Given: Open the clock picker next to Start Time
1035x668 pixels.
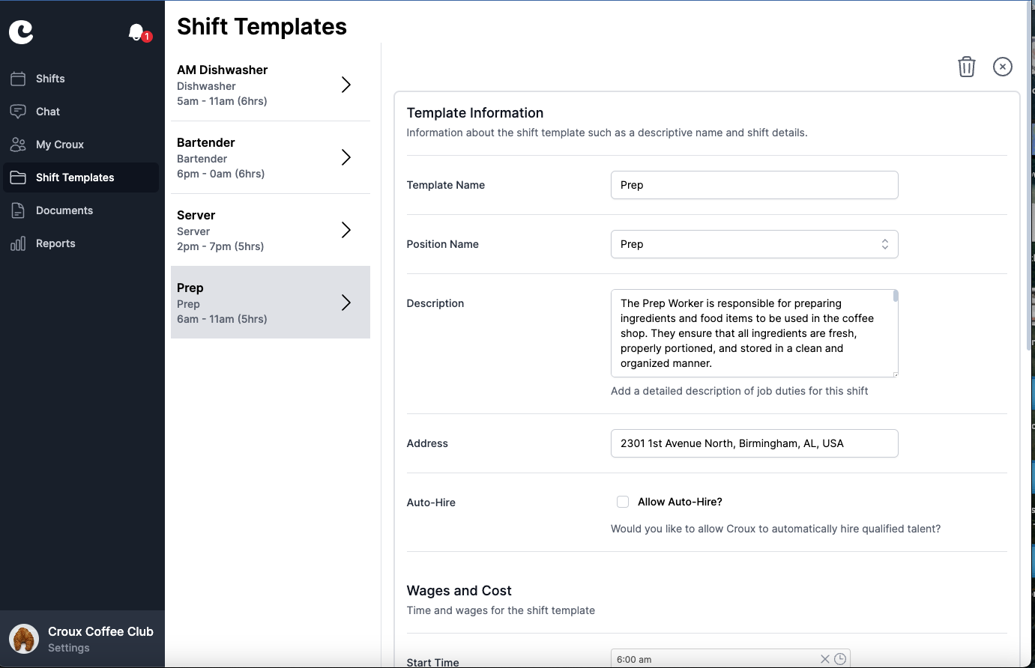Looking at the screenshot, I should 841,658.
